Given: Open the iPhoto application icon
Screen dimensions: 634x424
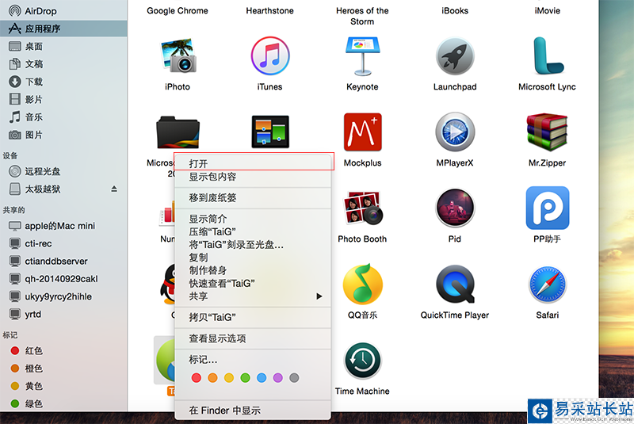Looking at the screenshot, I should pyautogui.click(x=178, y=55).
